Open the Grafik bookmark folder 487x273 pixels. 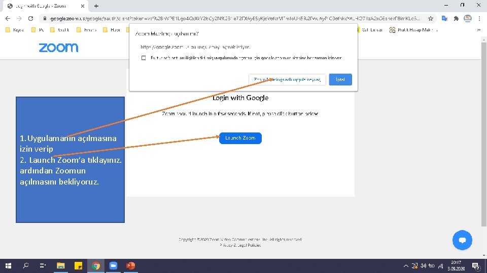60,30
